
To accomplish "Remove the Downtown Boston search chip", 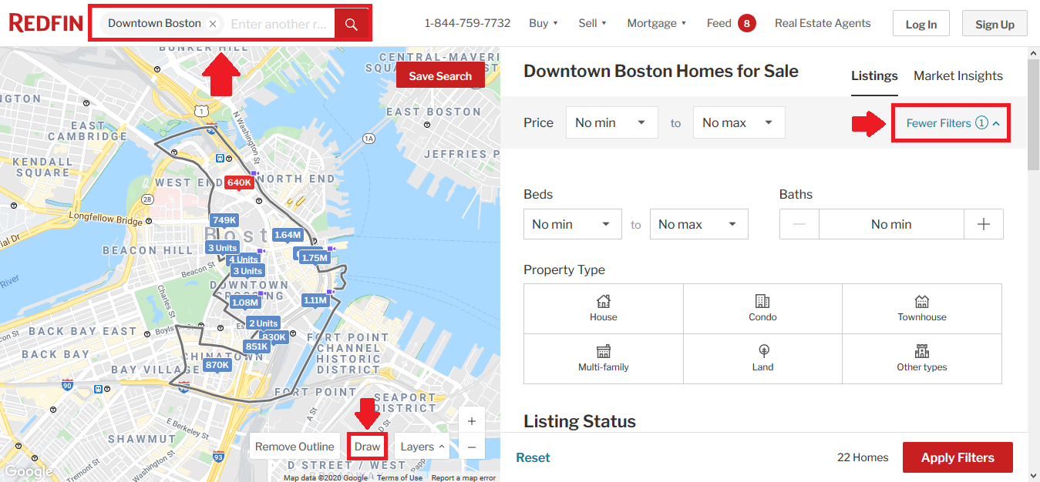I will [x=212, y=23].
